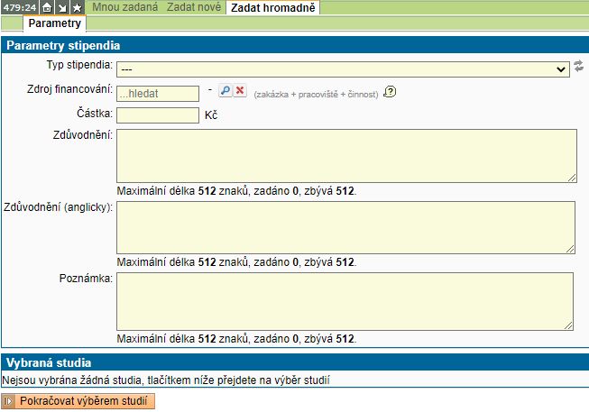The width and height of the screenshot is (589, 412).
Task: Select the Zadat hromadně tab
Action: [271, 7]
